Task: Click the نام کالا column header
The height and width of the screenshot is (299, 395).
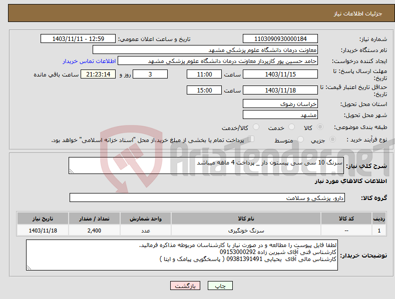Action: (x=246, y=218)
